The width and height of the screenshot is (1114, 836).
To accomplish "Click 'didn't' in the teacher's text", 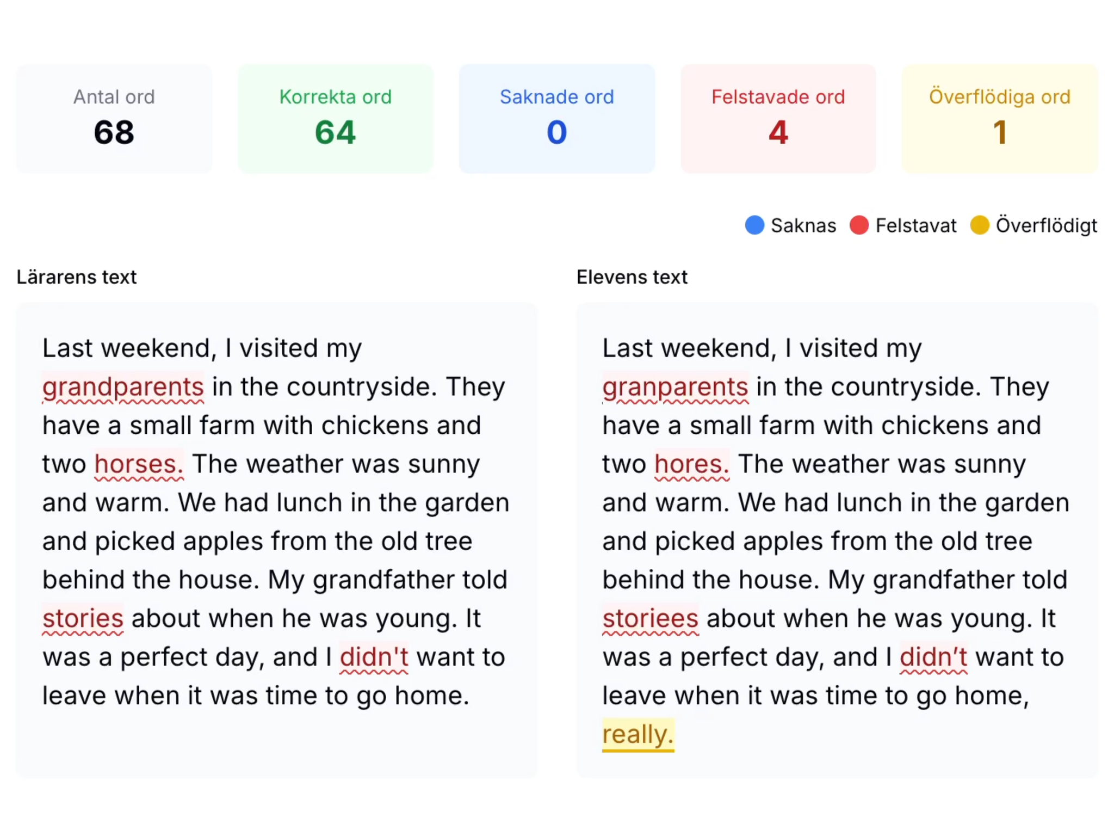I will coord(374,657).
